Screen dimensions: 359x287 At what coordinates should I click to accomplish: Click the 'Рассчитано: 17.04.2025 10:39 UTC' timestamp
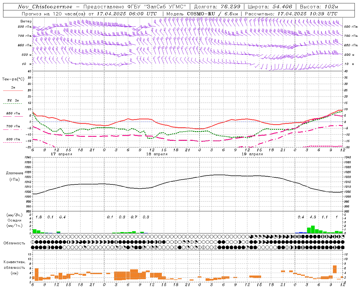point(291,14)
